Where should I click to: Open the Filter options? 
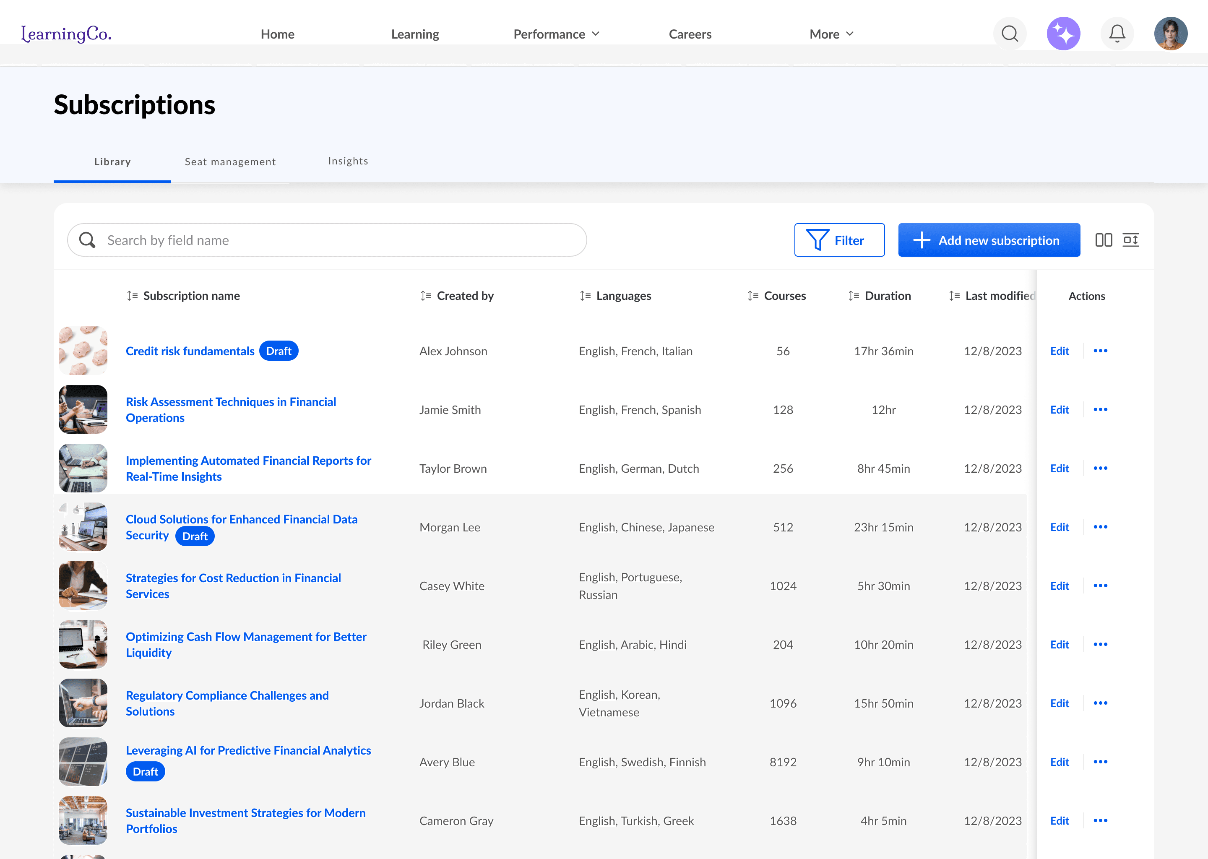839,240
